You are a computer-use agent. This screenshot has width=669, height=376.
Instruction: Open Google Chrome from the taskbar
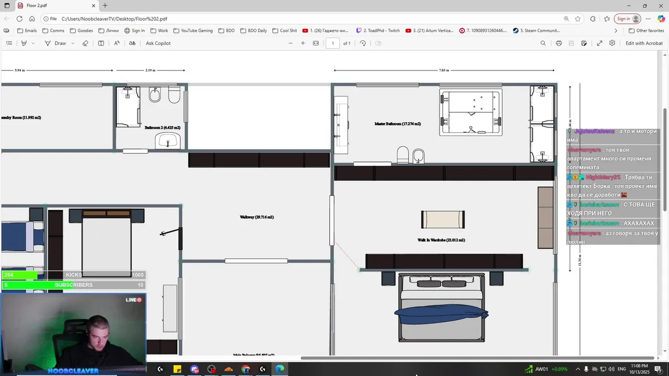tap(246, 369)
